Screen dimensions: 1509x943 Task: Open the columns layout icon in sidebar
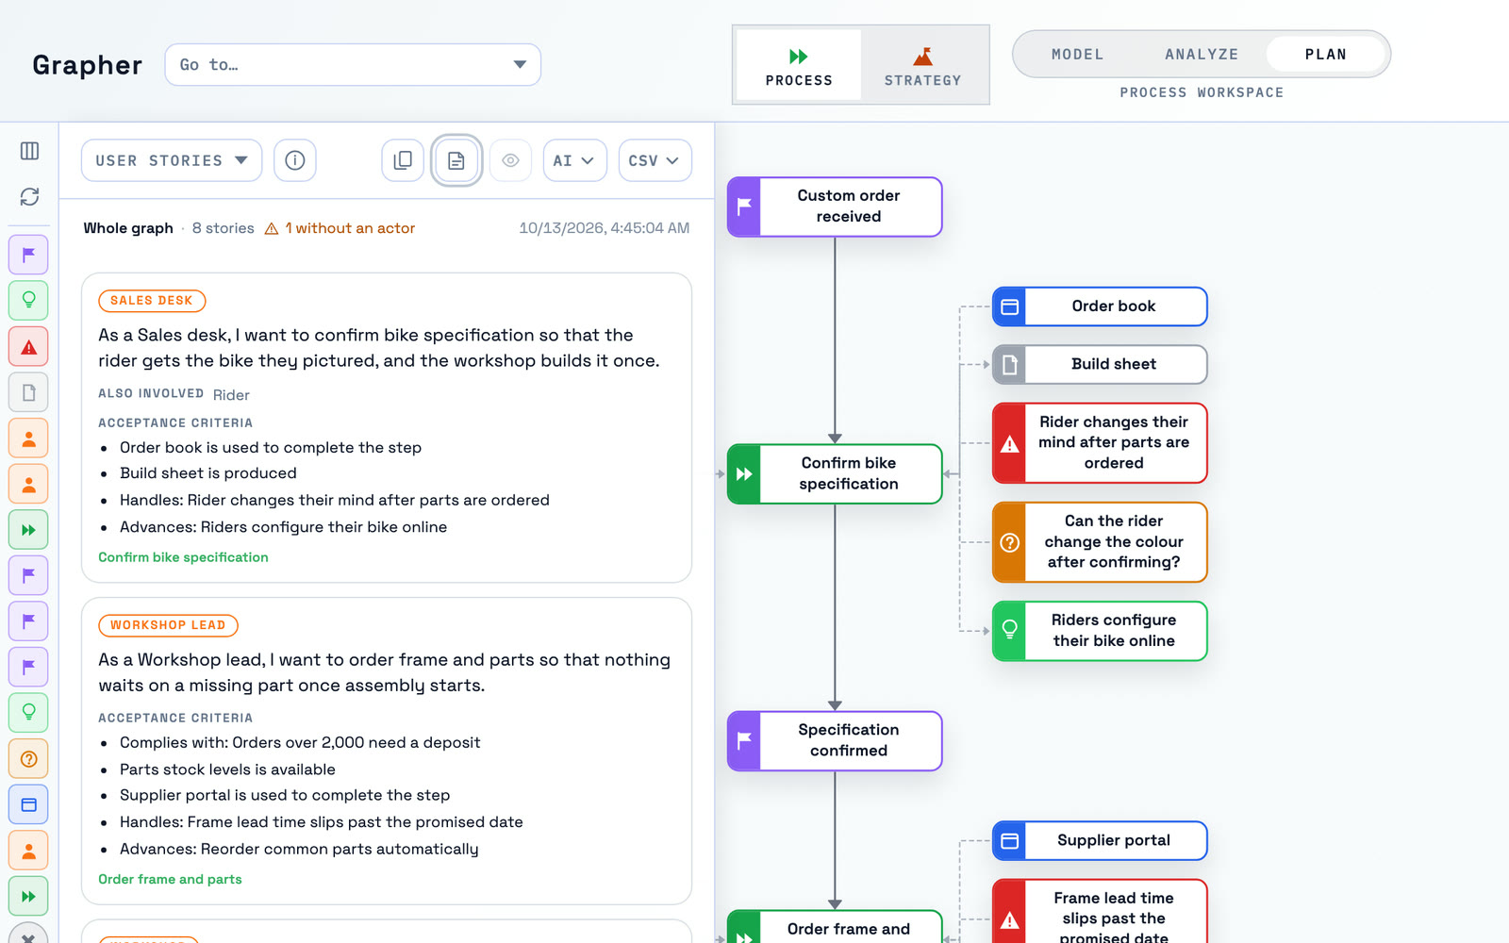pyautogui.click(x=29, y=151)
